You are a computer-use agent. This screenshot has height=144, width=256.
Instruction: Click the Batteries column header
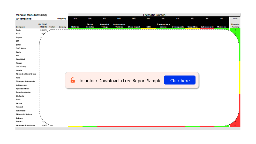click(x=75, y=27)
